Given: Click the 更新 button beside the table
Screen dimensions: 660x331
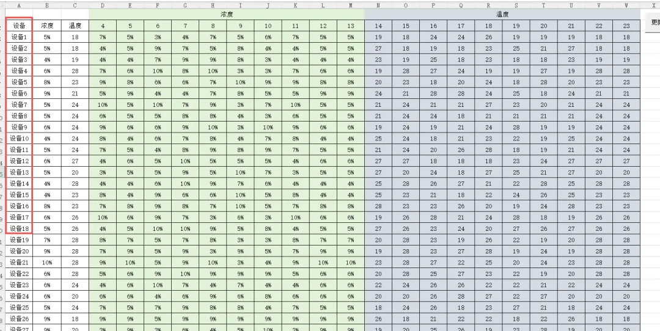Looking at the screenshot, I should tap(653, 22).
